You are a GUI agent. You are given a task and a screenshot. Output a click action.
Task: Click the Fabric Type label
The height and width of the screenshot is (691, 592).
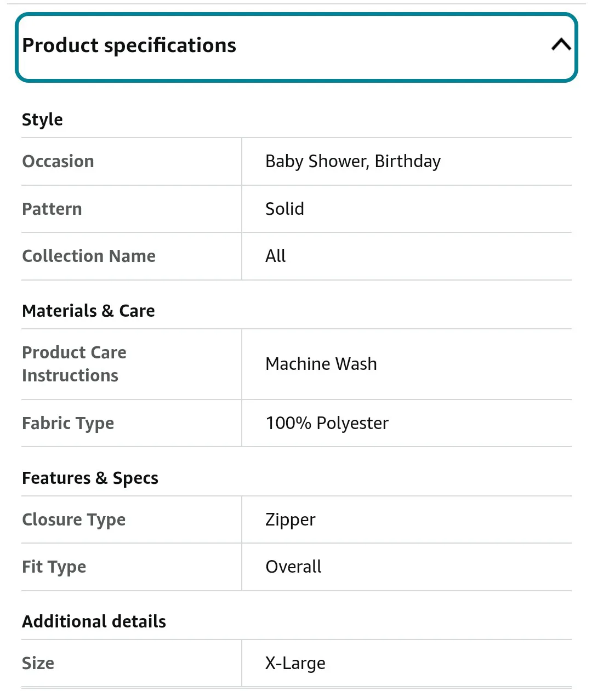tap(68, 423)
